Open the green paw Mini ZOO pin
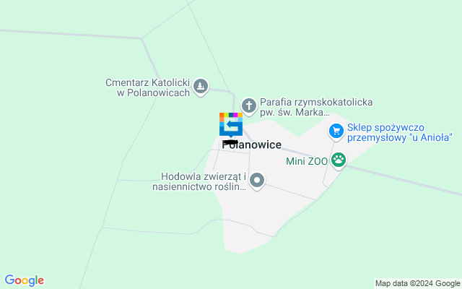The height and width of the screenshot is (289, 462). [x=339, y=160]
